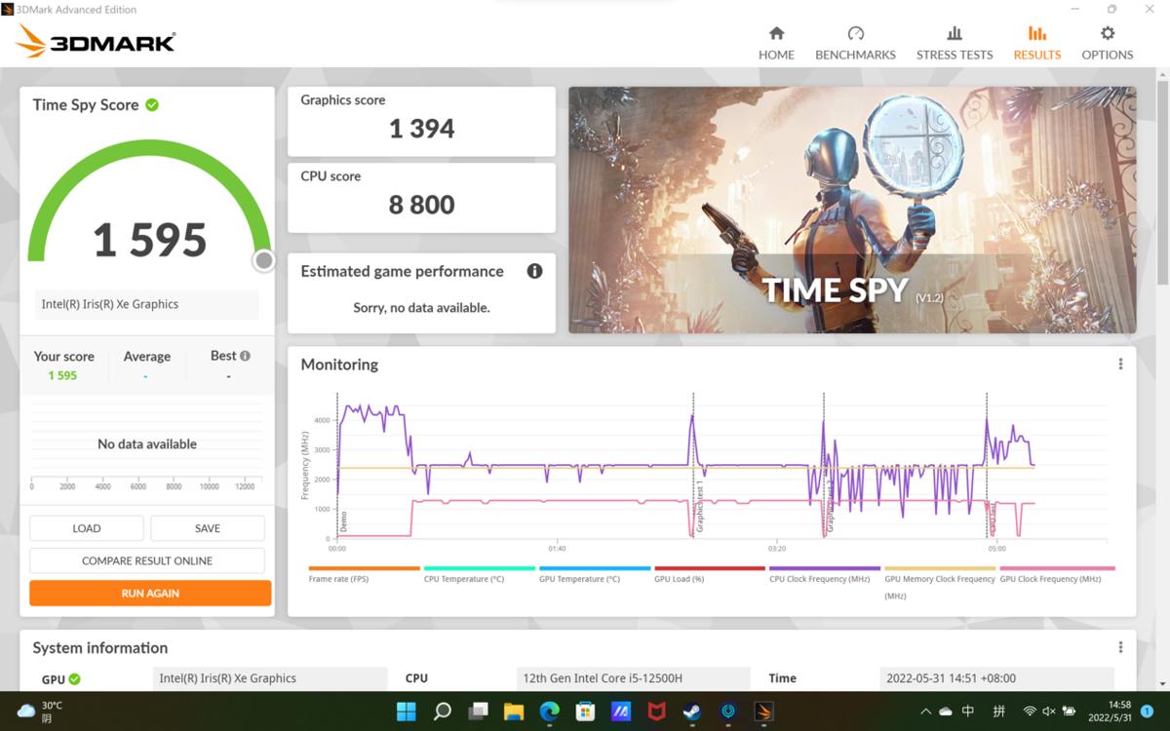This screenshot has height=731, width=1170.
Task: Click the Run Again button
Action: tap(150, 593)
